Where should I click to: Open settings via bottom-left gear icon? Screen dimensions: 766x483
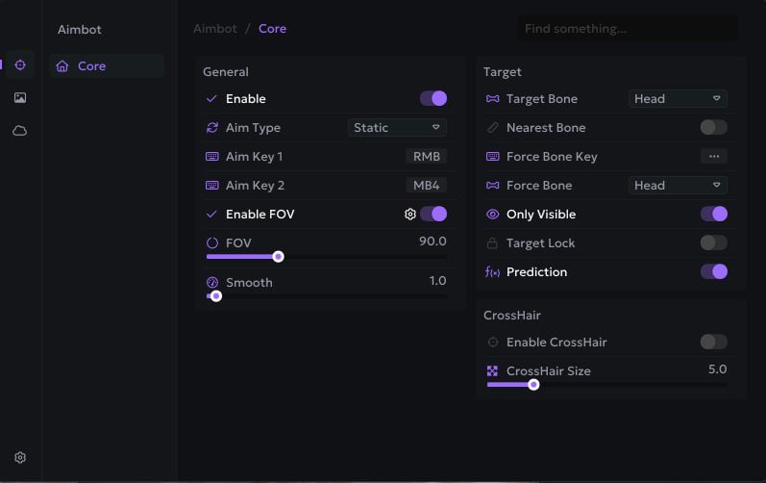point(20,458)
